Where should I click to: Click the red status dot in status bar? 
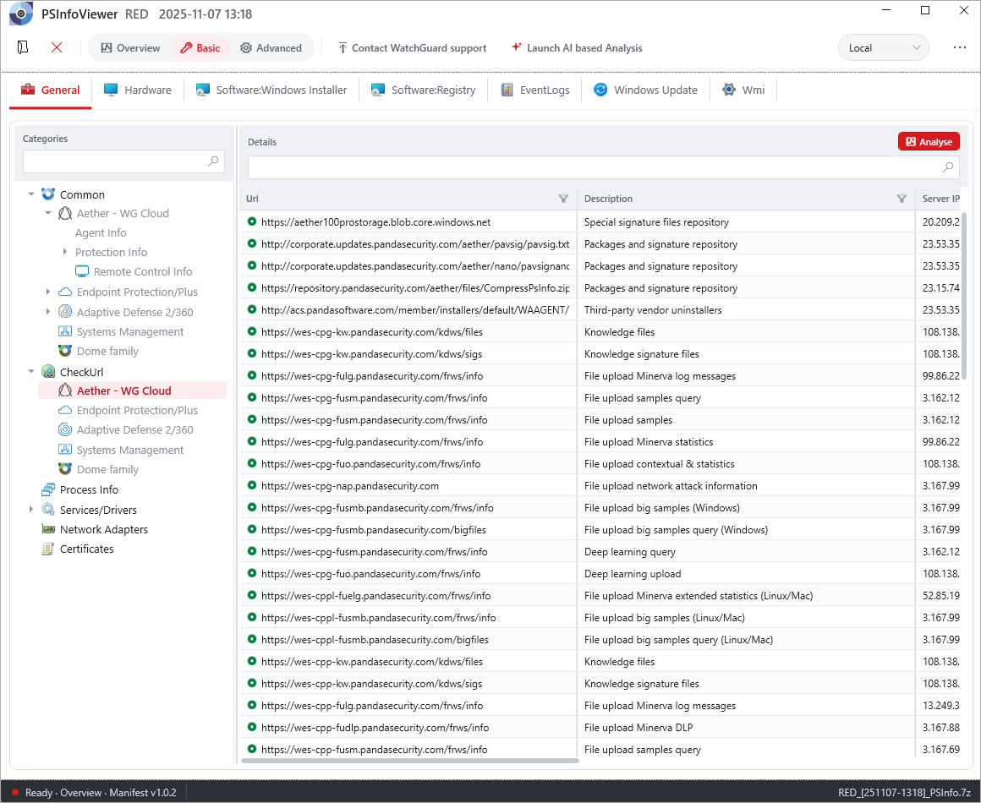pos(15,792)
